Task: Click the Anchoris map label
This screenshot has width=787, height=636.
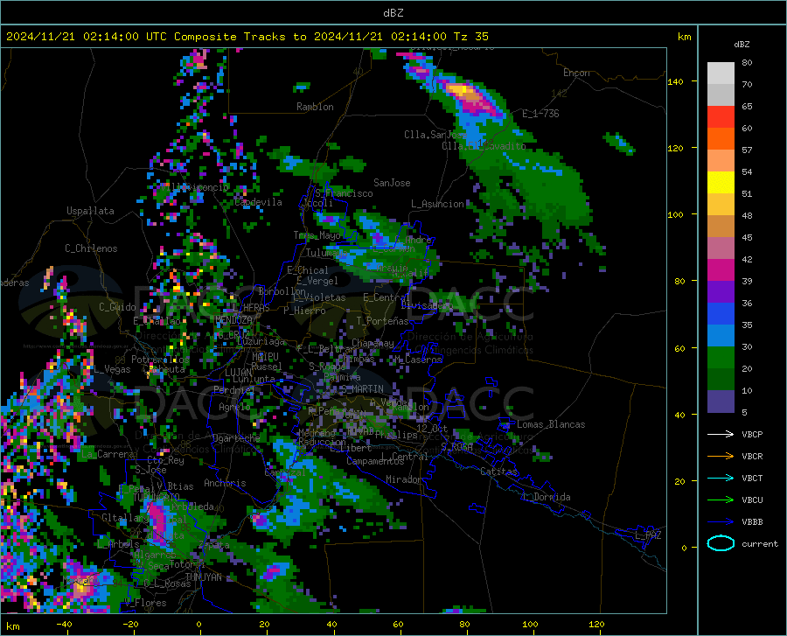Action: click(x=225, y=483)
